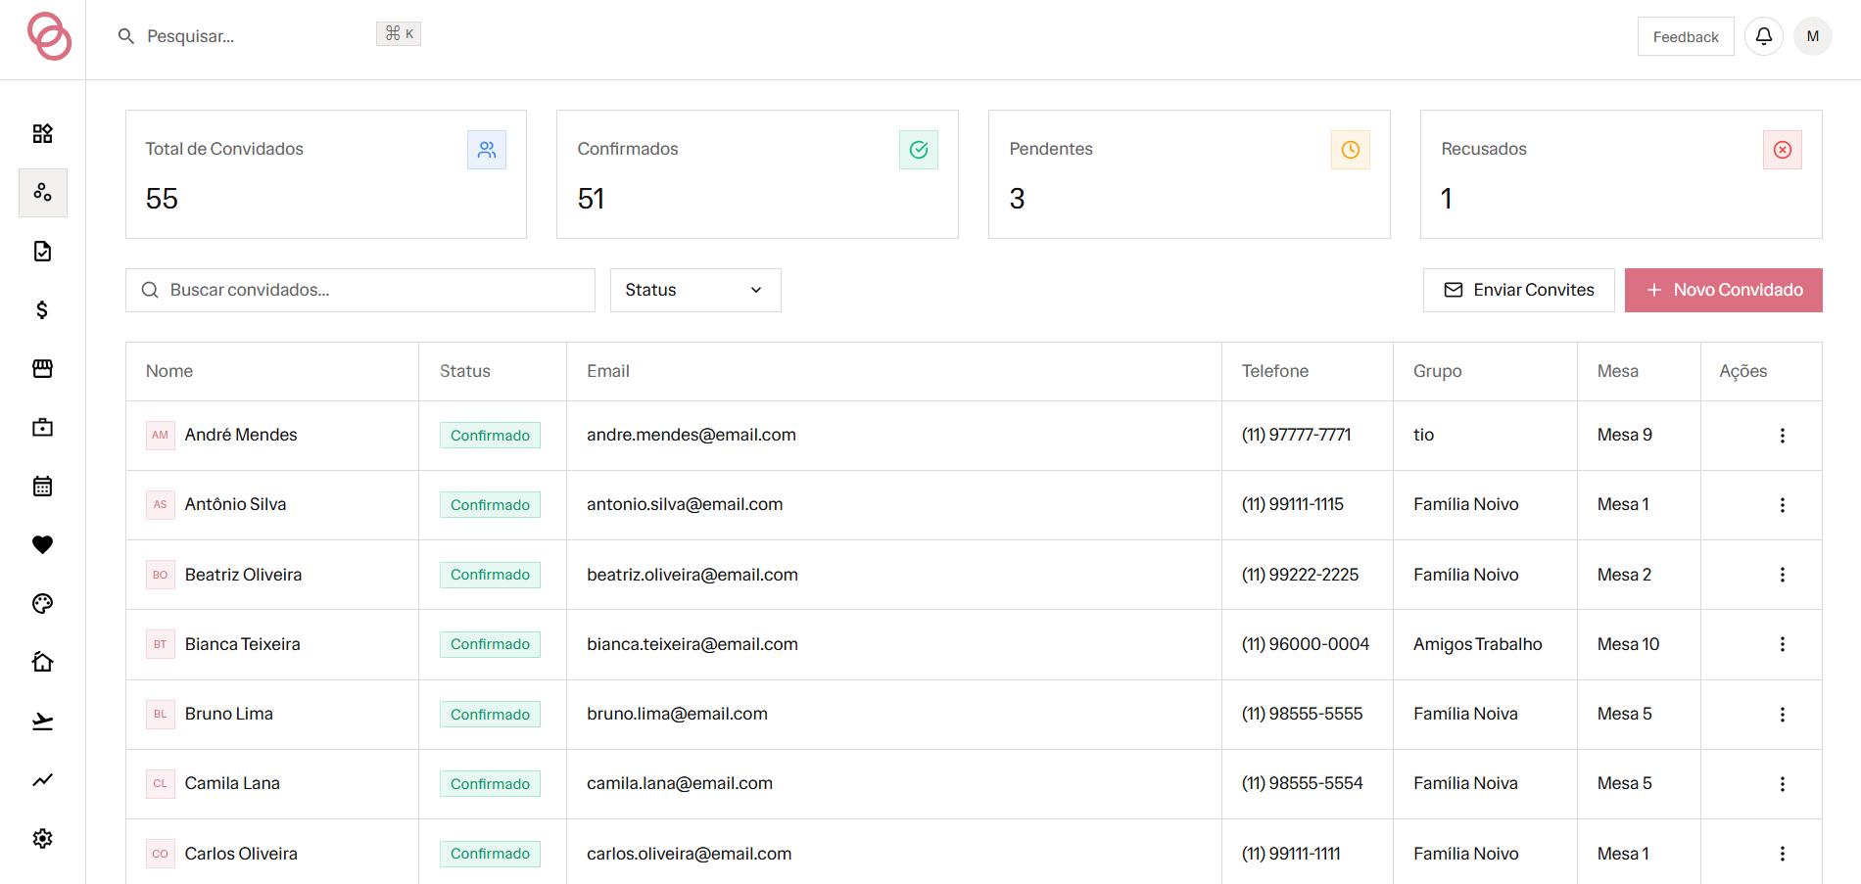The height and width of the screenshot is (884, 1861).
Task: Click Novo Convidado button
Action: pos(1724,290)
